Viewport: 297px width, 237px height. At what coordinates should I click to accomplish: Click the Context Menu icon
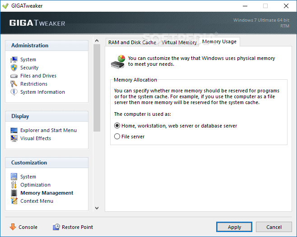point(14,201)
